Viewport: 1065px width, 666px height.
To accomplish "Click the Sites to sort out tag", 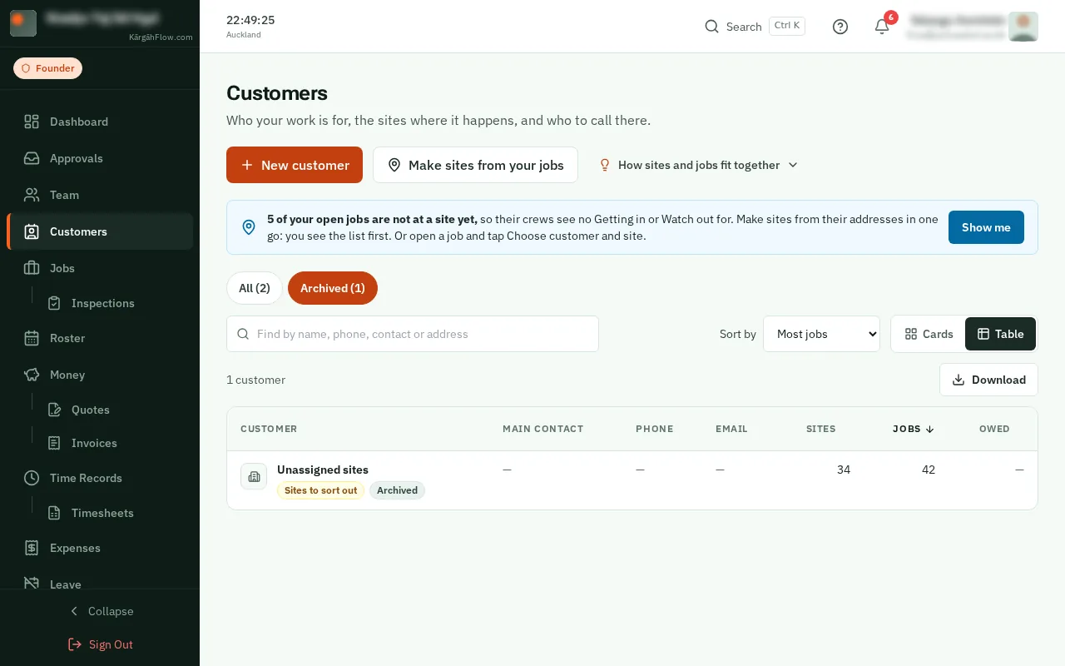I will coord(320,490).
